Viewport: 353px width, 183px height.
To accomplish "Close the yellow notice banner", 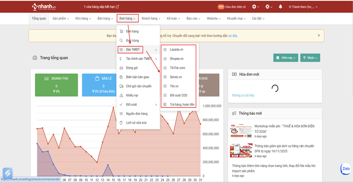I will pyautogui.click(x=319, y=35).
